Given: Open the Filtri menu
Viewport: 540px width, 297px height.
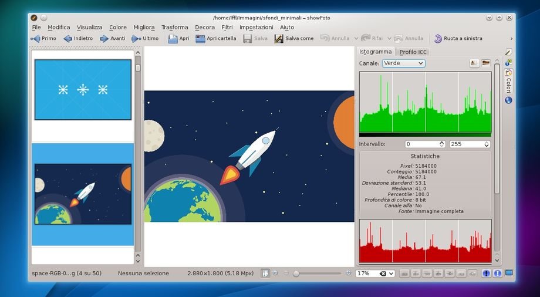Looking at the screenshot, I should (x=227, y=27).
